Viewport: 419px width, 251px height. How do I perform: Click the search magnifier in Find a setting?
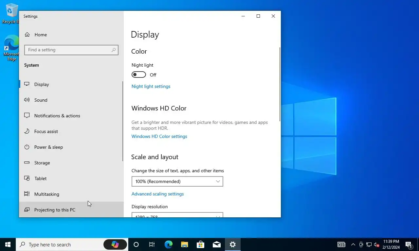tap(114, 50)
